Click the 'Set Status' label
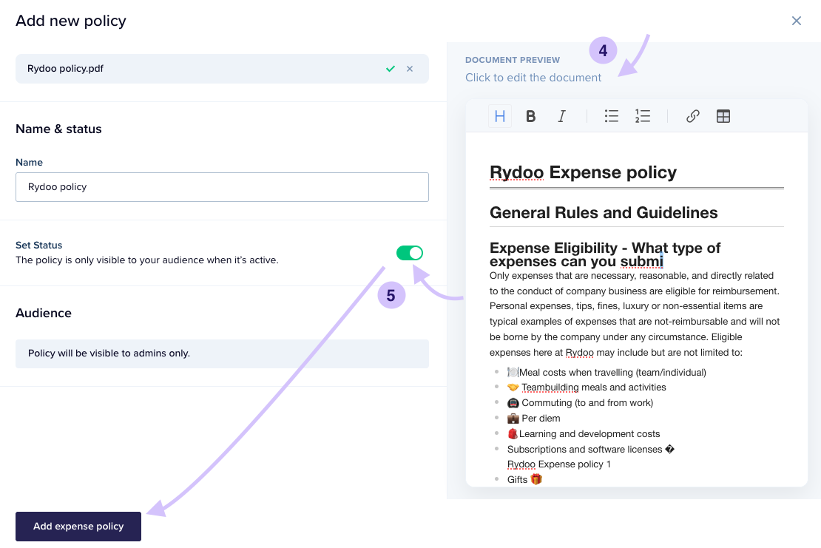The image size is (821, 548). [38, 245]
